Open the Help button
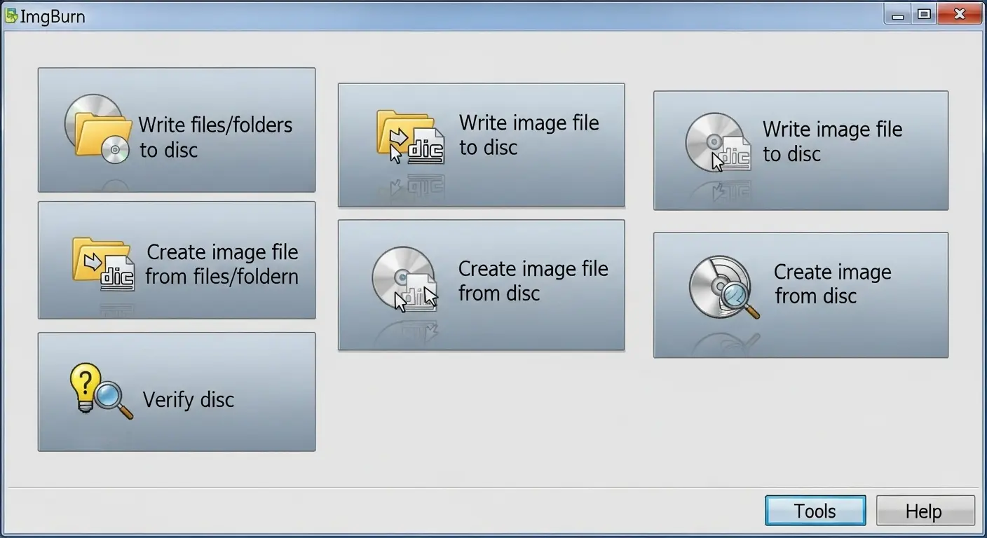The width and height of the screenshot is (987, 538). pyautogui.click(x=925, y=511)
